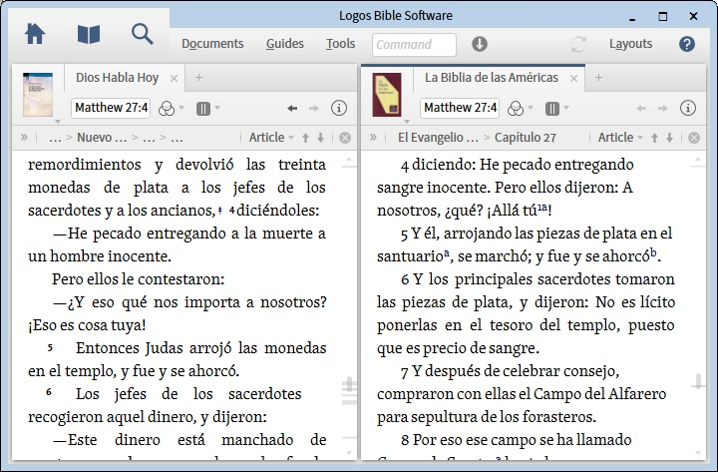
Task: Navigate forward in La Biblia de las Américas panel
Action: (662, 108)
